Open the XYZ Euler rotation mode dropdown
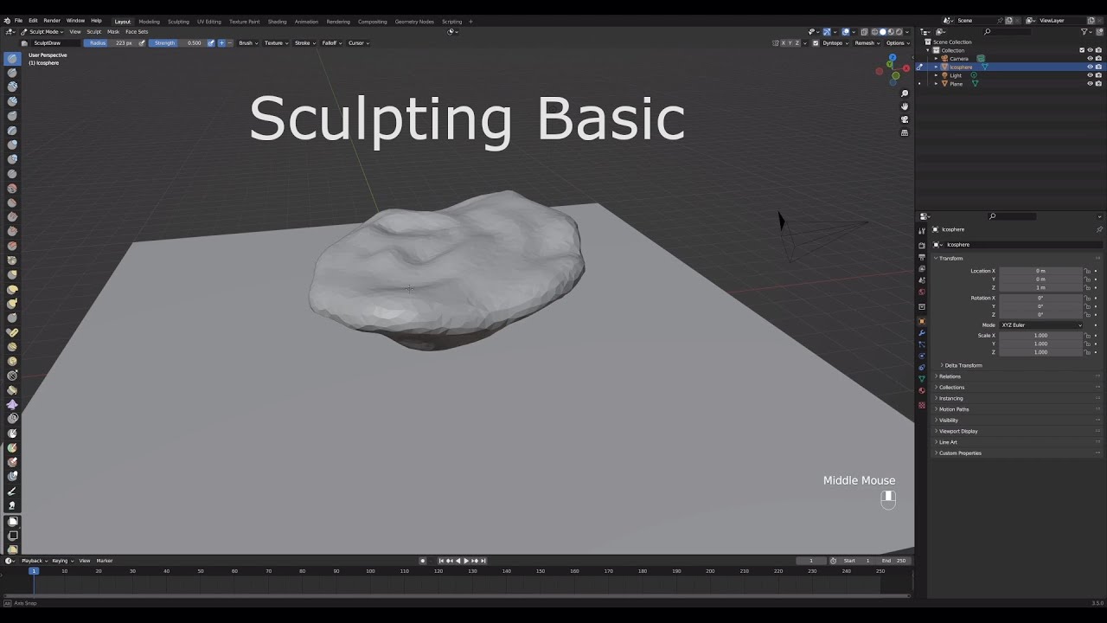 (1041, 324)
